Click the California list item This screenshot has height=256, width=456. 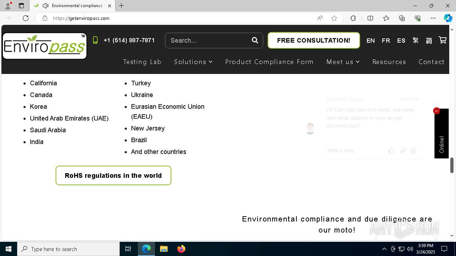click(x=43, y=83)
